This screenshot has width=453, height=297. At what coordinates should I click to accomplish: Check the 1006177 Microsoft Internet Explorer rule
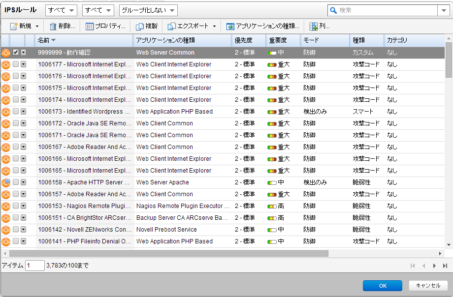15,64
